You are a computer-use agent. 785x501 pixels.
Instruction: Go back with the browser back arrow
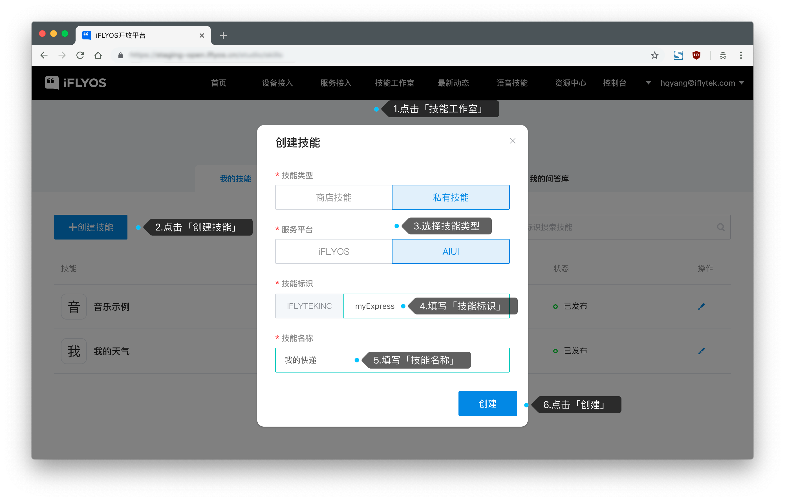44,56
